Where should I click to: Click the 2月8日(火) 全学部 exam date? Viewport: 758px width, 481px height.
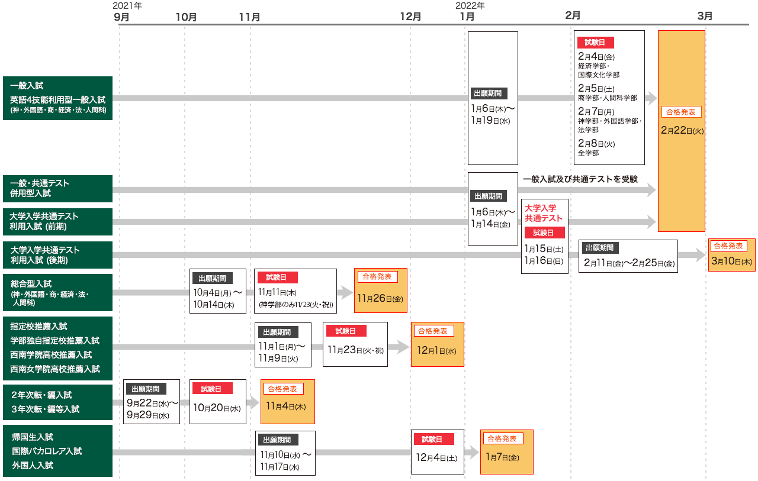(596, 143)
